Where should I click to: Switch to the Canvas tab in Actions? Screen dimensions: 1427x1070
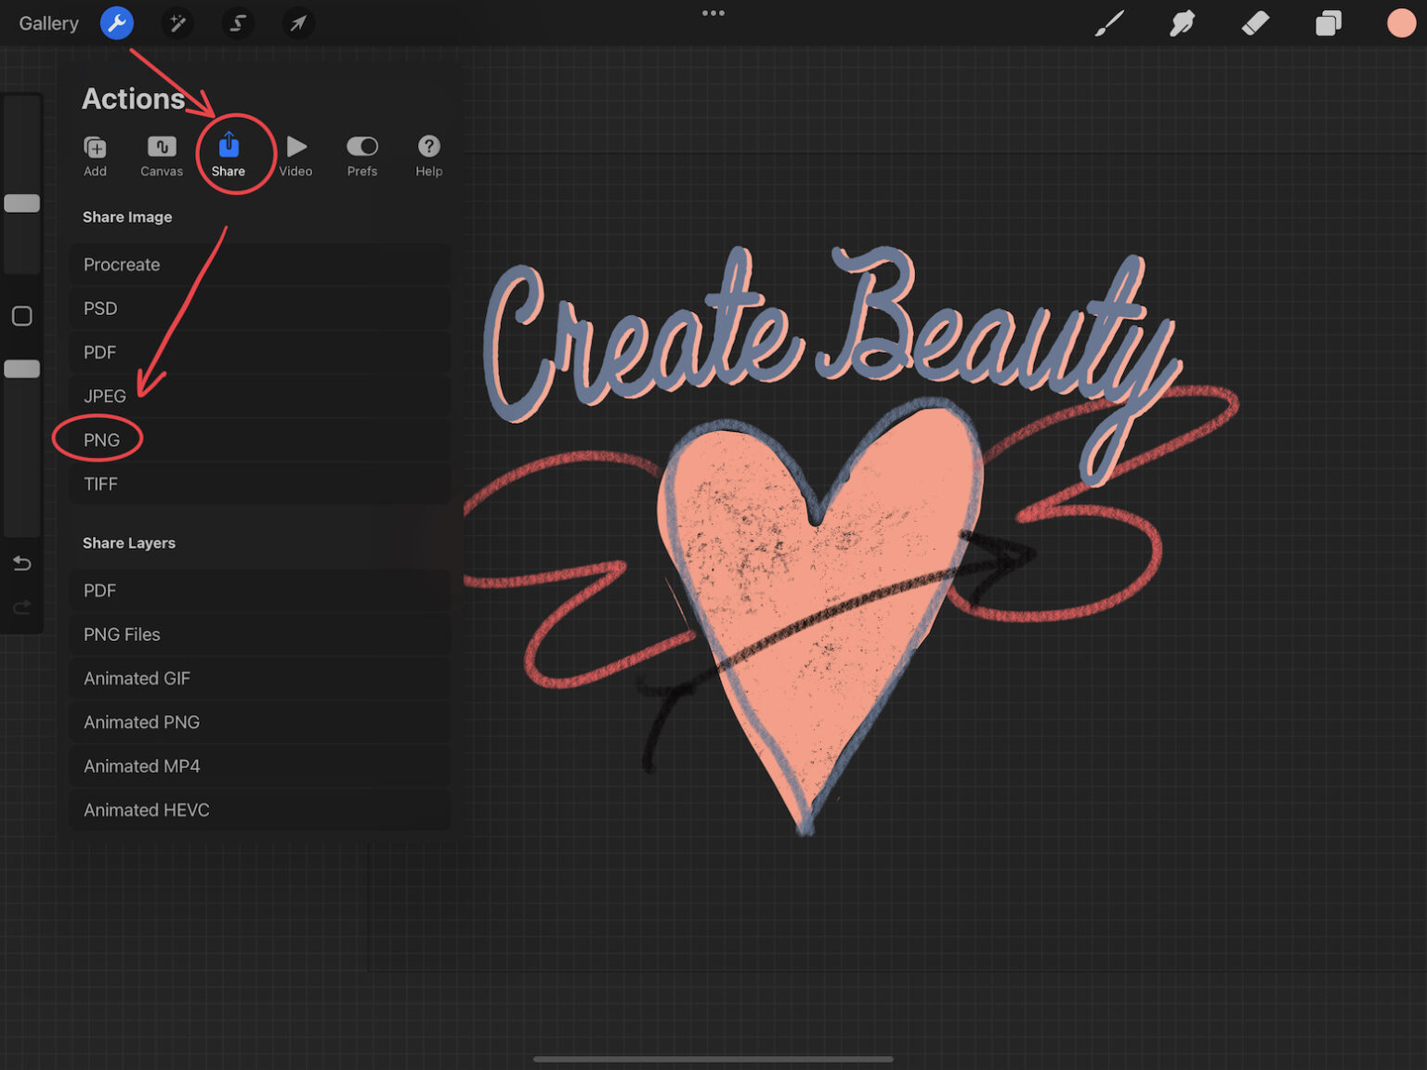click(x=161, y=153)
